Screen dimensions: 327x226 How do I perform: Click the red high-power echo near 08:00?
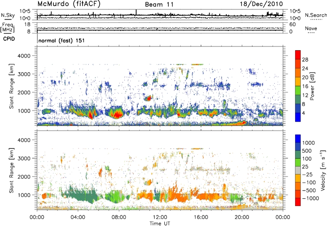tap(117, 115)
